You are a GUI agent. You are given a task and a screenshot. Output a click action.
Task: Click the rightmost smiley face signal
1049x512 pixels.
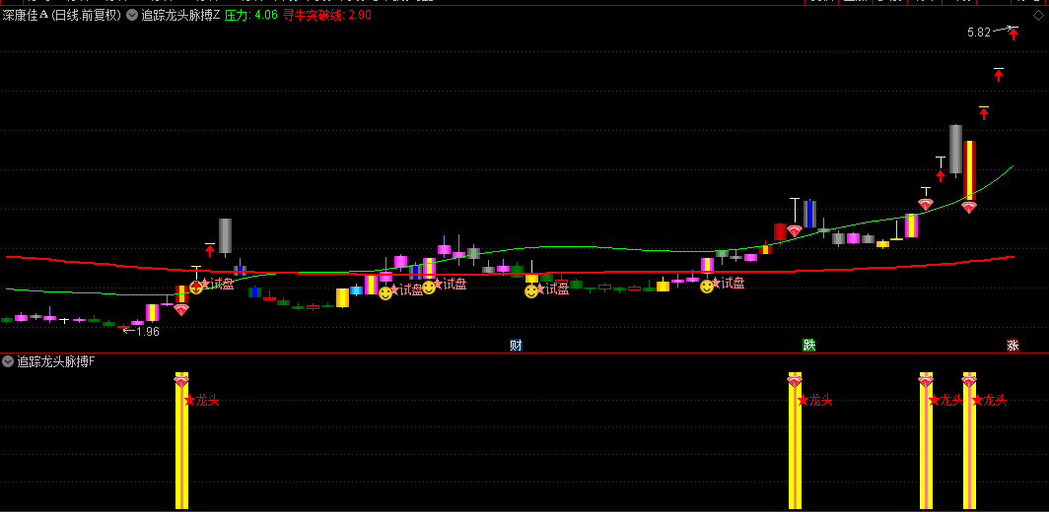click(x=707, y=287)
